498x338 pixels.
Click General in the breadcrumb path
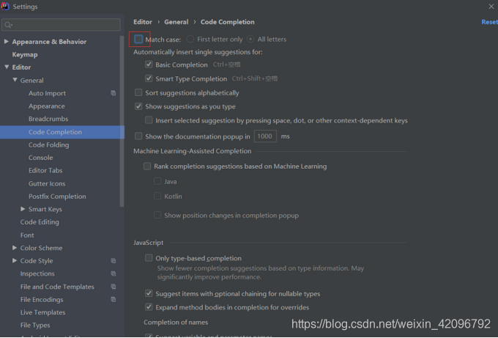(176, 22)
